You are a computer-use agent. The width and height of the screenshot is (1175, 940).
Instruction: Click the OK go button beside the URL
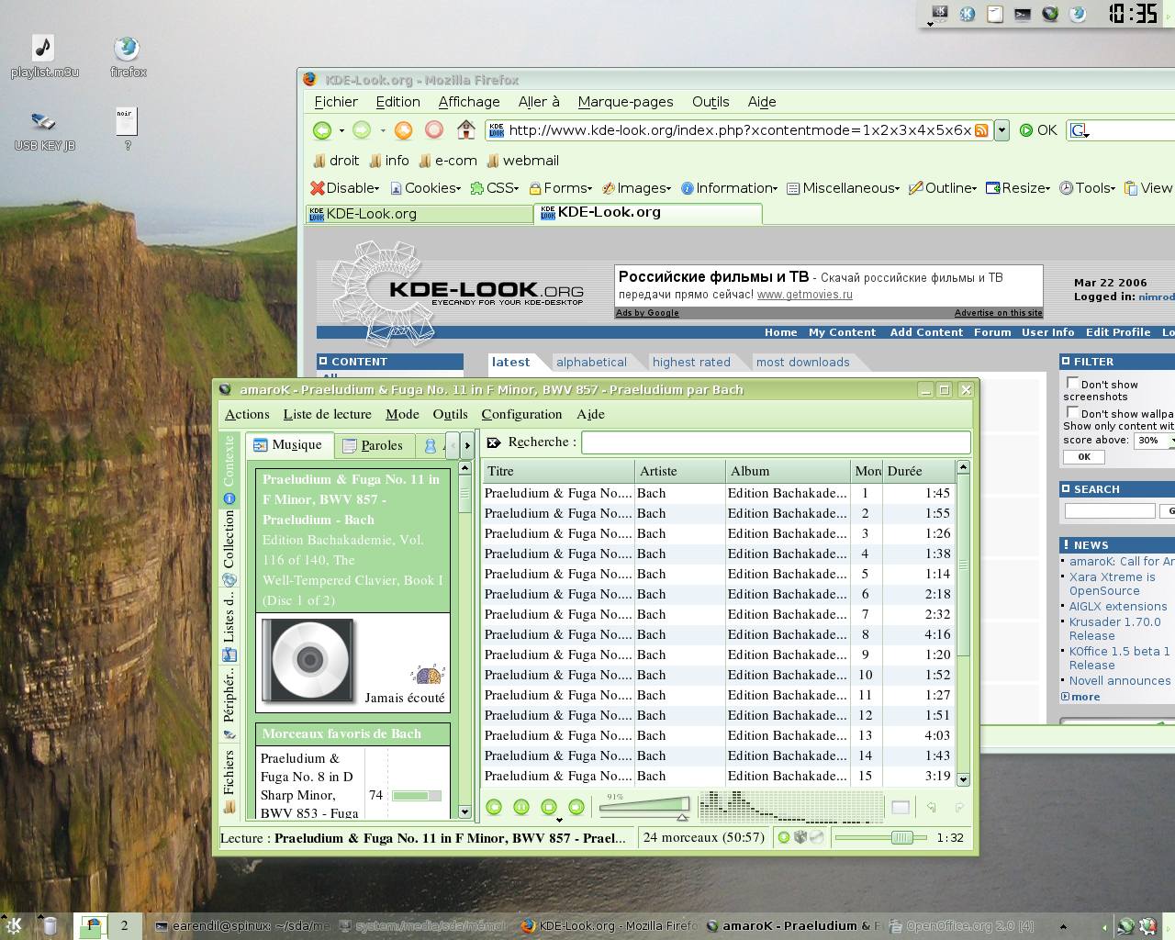coord(1038,130)
